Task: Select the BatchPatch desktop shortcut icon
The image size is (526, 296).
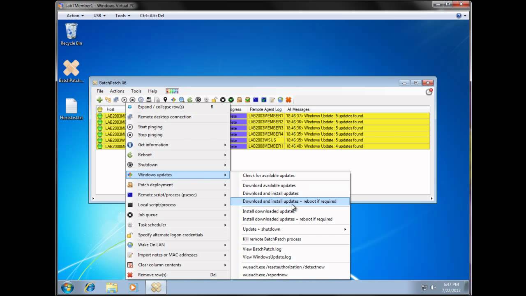Action: 71,71
